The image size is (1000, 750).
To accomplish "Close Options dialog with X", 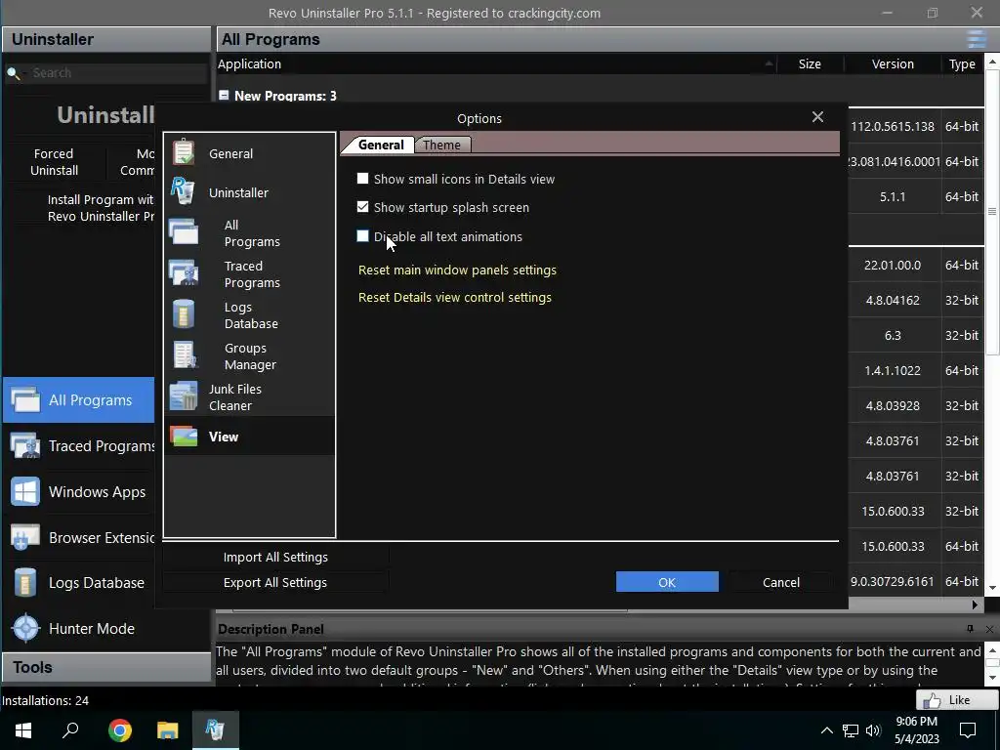I will pos(817,117).
